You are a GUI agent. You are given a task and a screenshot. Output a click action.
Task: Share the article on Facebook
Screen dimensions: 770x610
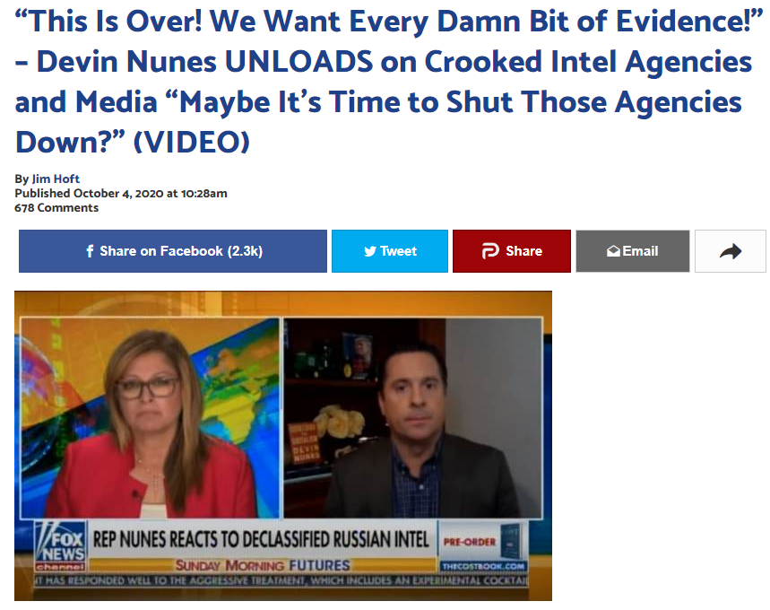tap(173, 251)
